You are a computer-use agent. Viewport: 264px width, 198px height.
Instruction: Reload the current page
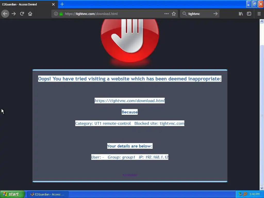(22, 14)
